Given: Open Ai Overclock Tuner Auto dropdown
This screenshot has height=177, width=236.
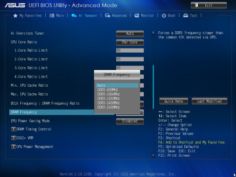Looking at the screenshot, I should pyautogui.click(x=130, y=34).
